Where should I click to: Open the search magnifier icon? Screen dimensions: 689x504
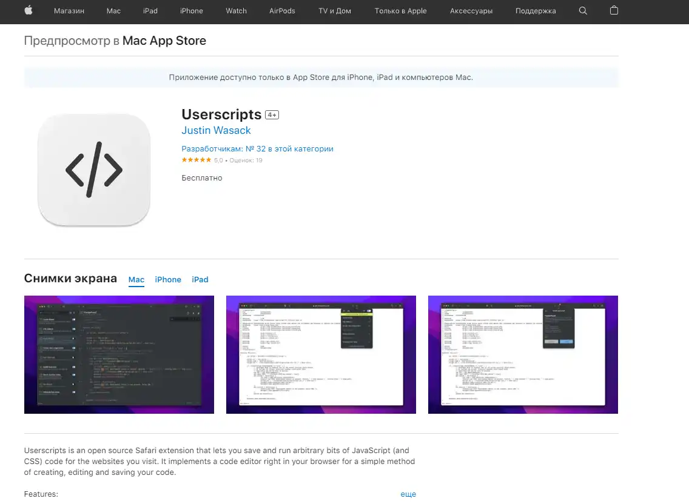583,10
